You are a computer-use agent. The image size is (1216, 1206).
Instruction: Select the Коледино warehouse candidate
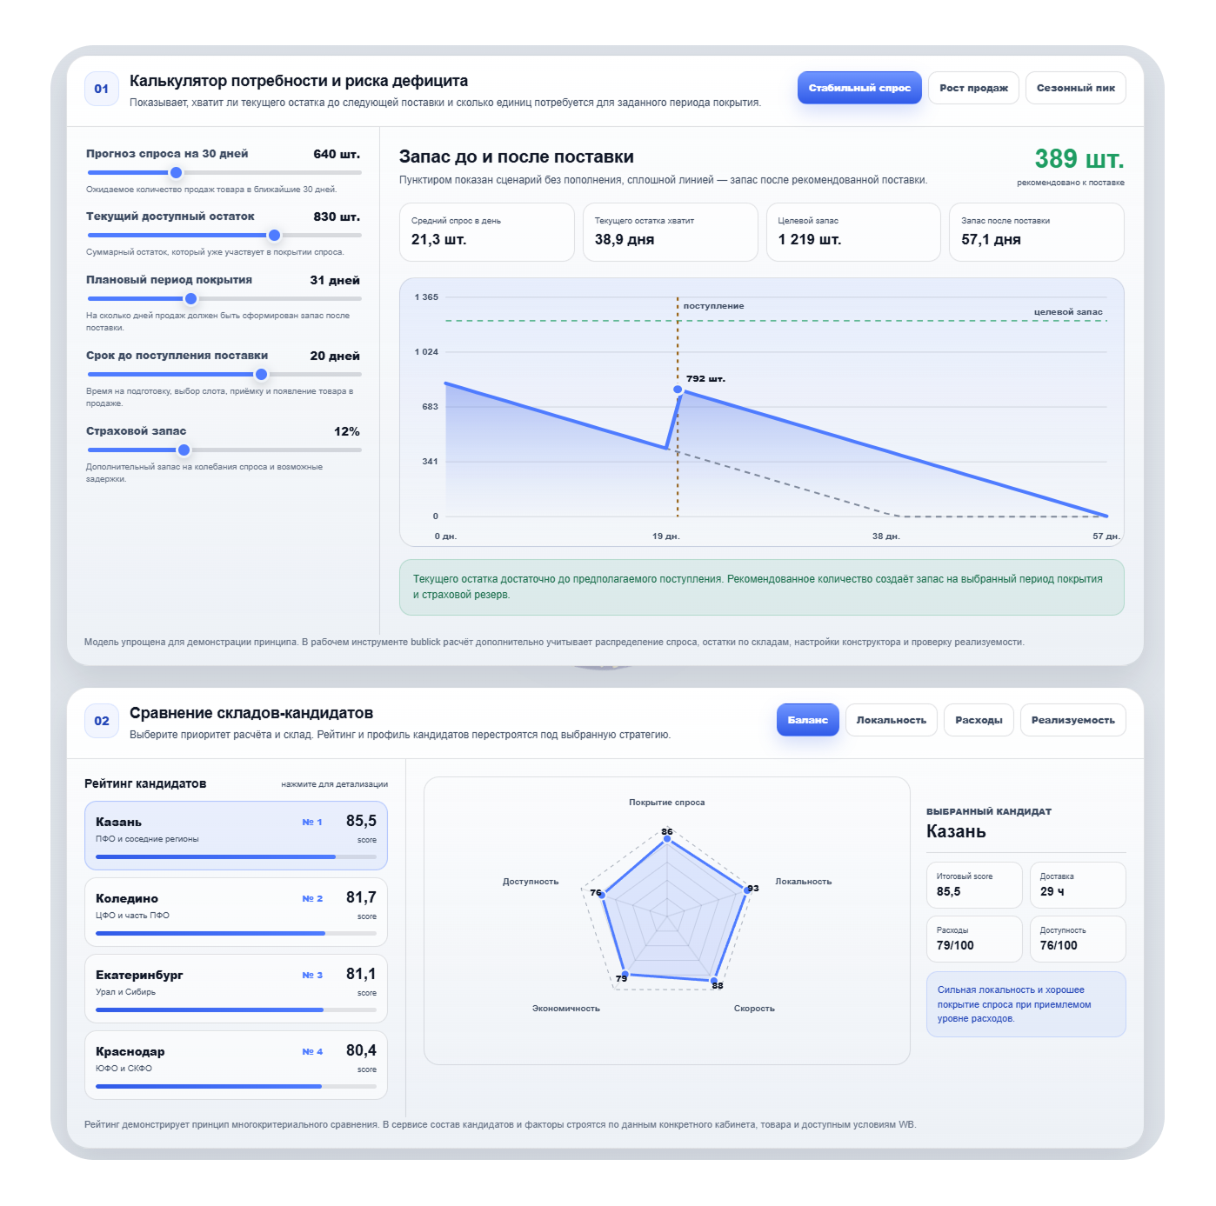pyautogui.click(x=236, y=912)
